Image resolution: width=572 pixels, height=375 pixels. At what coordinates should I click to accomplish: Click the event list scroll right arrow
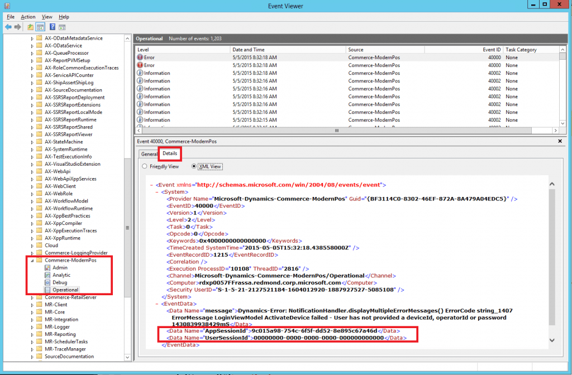[556, 131]
